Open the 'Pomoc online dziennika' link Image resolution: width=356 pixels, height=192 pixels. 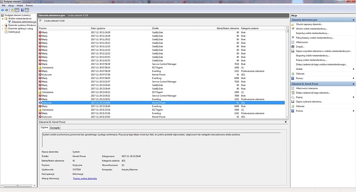pos(85,179)
